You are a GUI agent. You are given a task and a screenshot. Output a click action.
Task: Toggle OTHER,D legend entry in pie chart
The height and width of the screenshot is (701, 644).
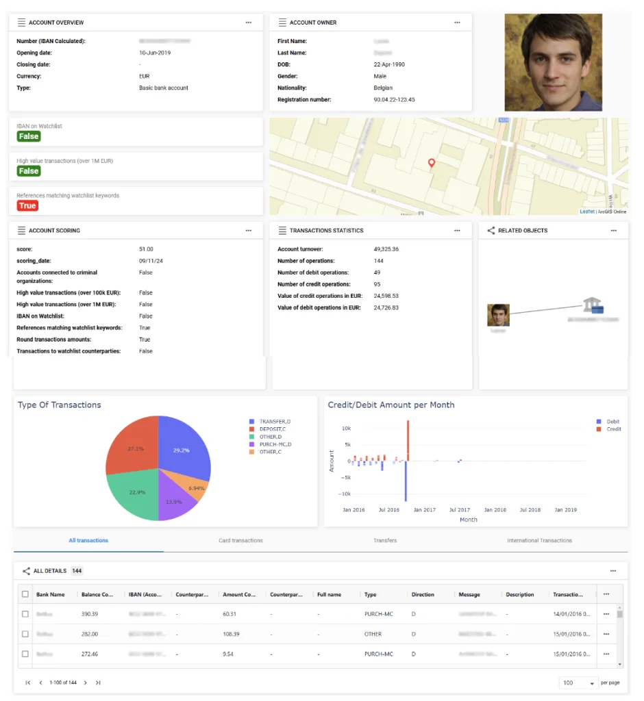[265, 437]
